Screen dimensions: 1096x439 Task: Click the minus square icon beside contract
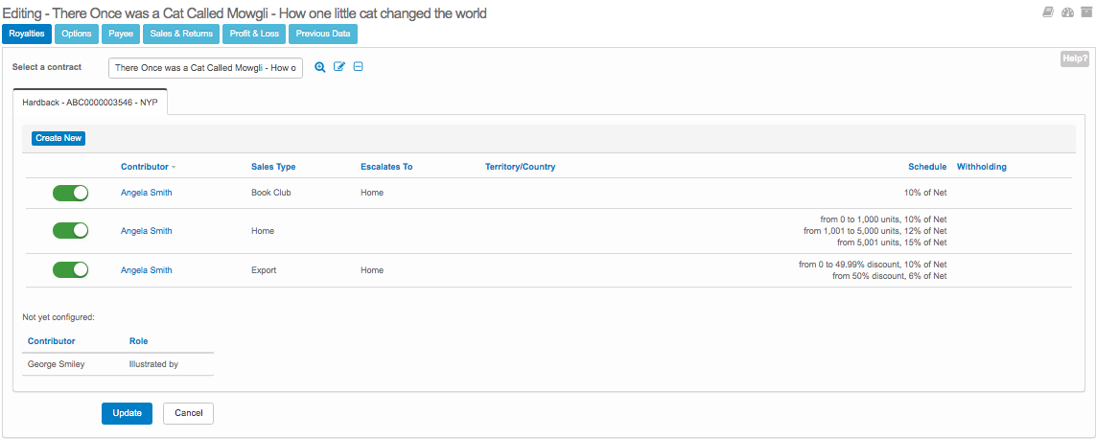(358, 67)
